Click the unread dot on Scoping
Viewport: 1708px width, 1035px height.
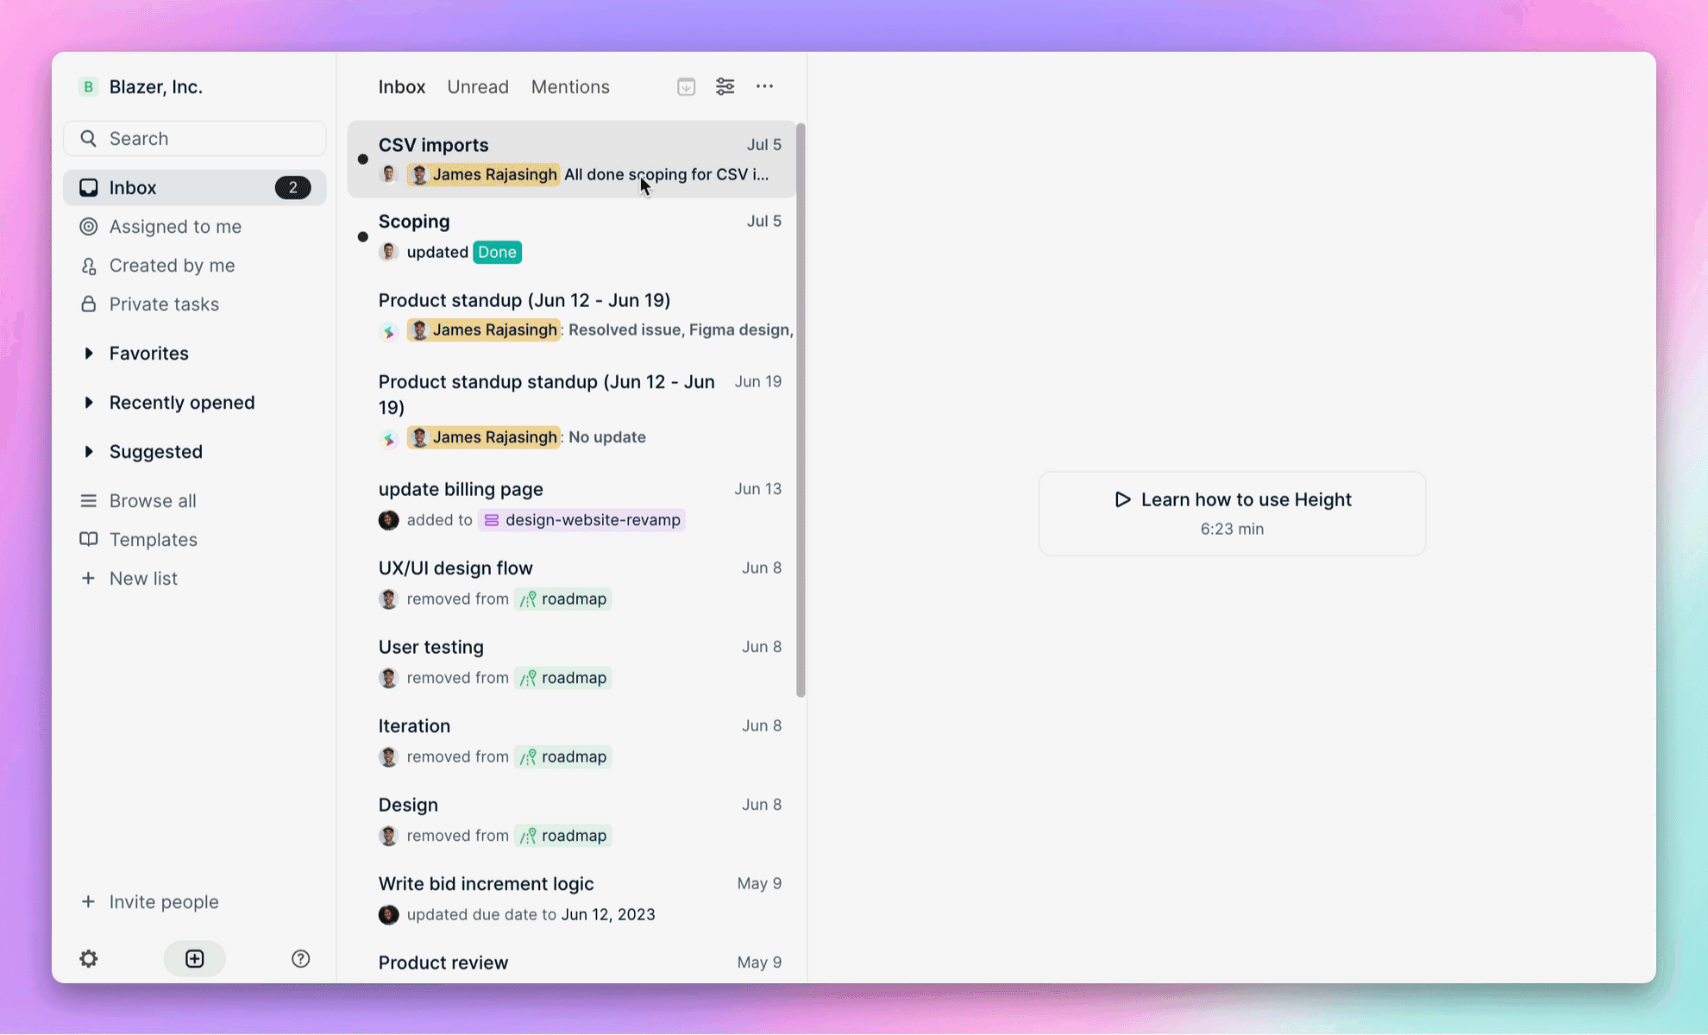[362, 236]
